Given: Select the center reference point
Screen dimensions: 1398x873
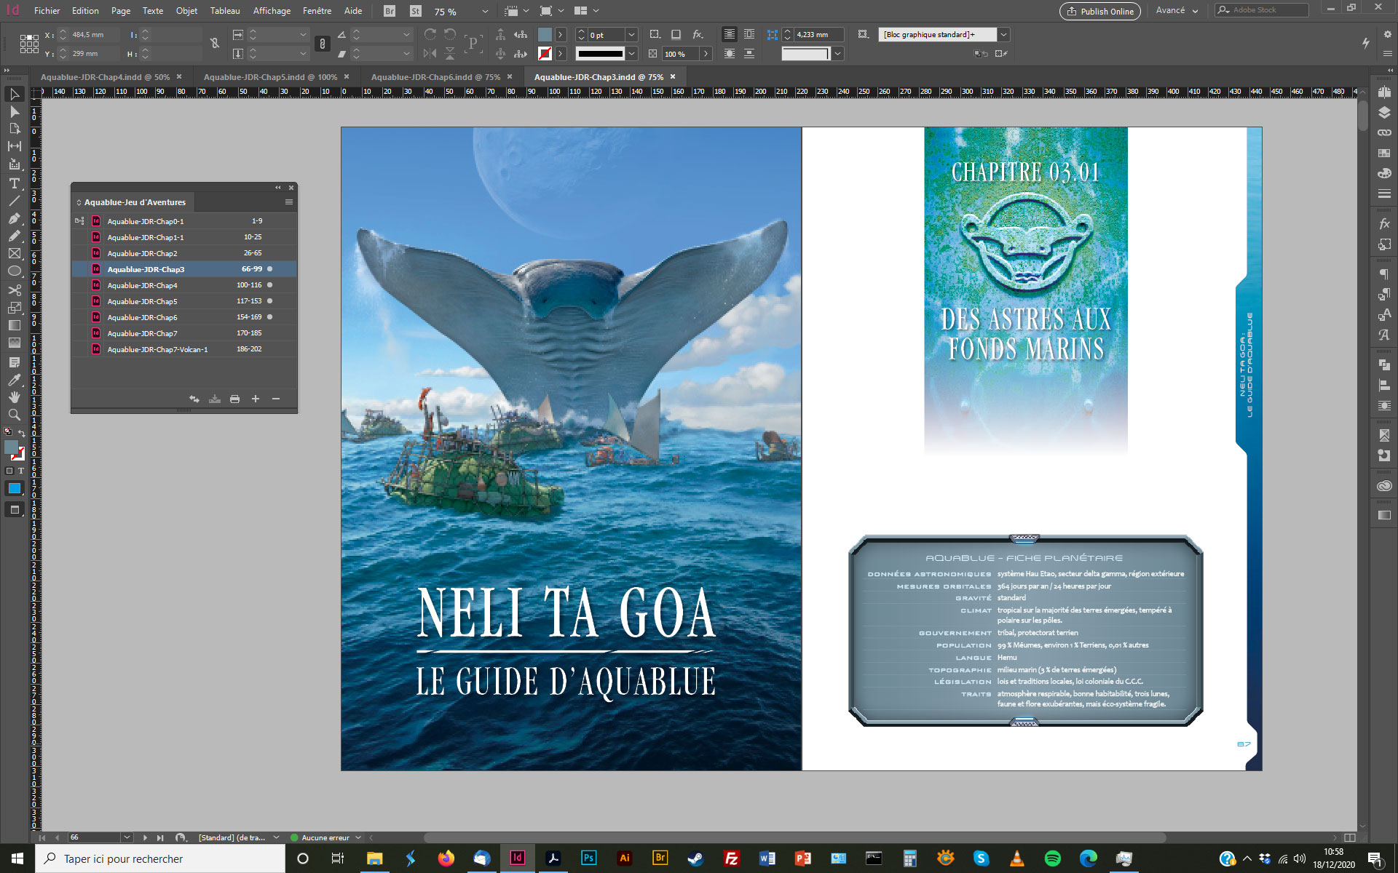Looking at the screenshot, I should tap(29, 44).
